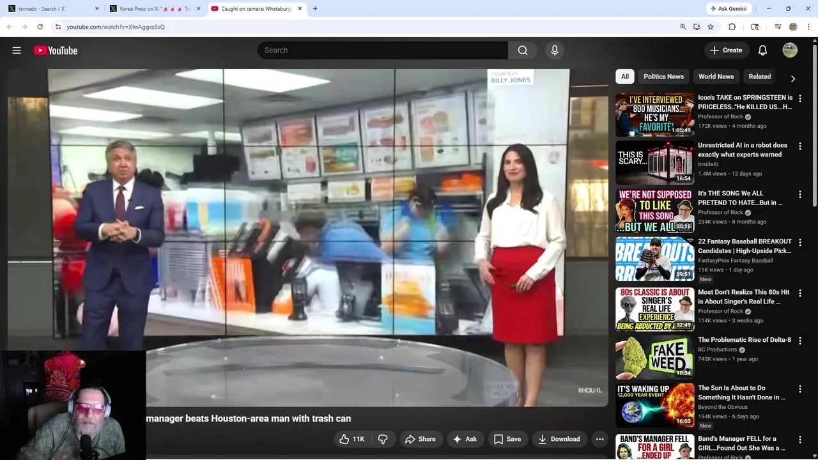
Task: Select the Politics News filter chip
Action: (x=663, y=77)
